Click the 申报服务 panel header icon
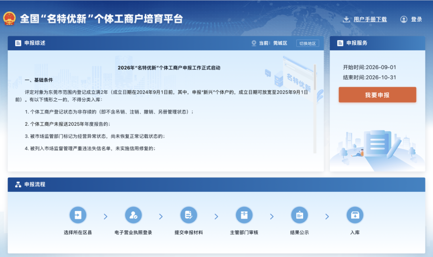Screen dimensions: 433x257 340,43
